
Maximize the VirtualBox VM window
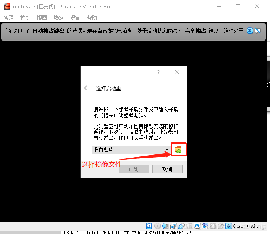pos(238,6)
